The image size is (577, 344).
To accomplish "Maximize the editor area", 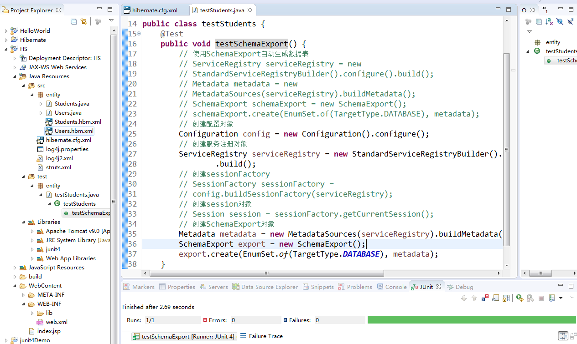I will [509, 10].
